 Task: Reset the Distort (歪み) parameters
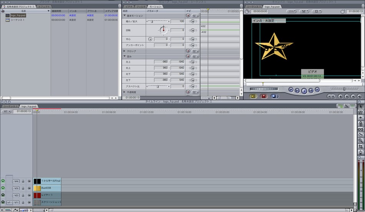(x=188, y=56)
